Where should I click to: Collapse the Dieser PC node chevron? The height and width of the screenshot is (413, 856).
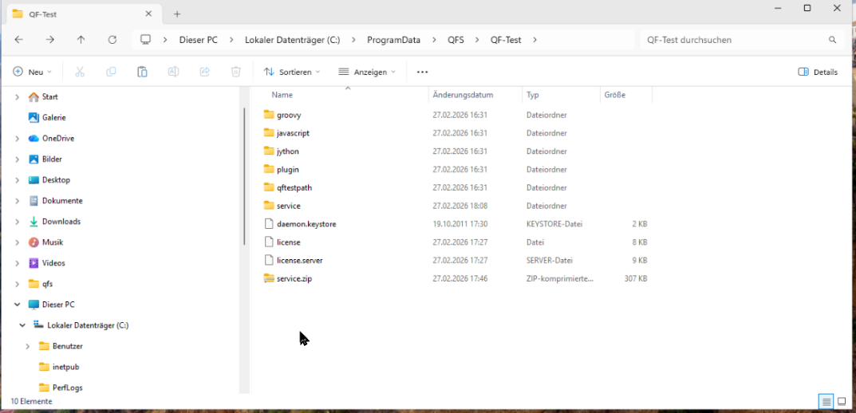(x=17, y=305)
